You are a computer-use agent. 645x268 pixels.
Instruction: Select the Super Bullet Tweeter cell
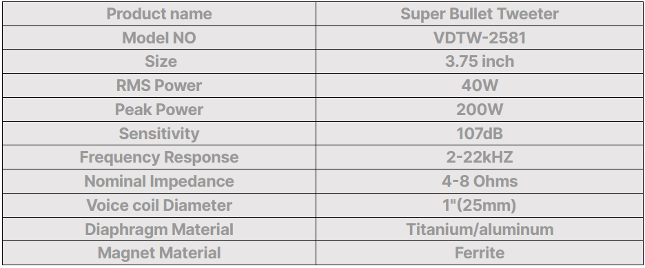click(480, 14)
